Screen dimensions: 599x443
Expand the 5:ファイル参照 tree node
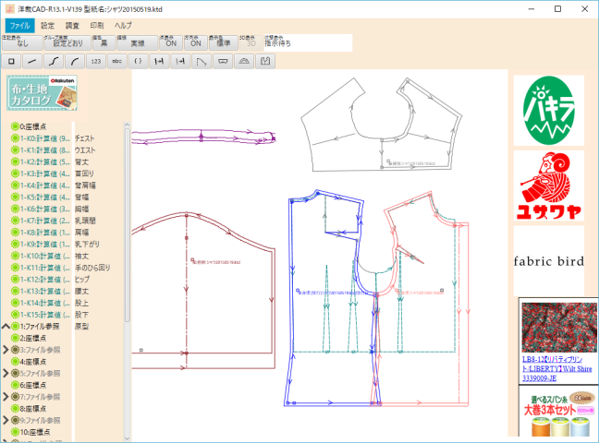6,373
